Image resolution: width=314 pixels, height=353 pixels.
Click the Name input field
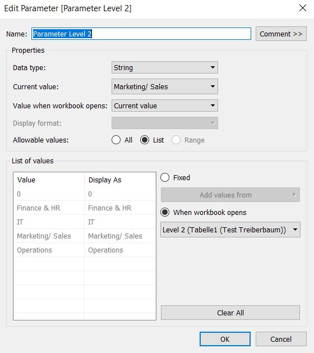(141, 34)
